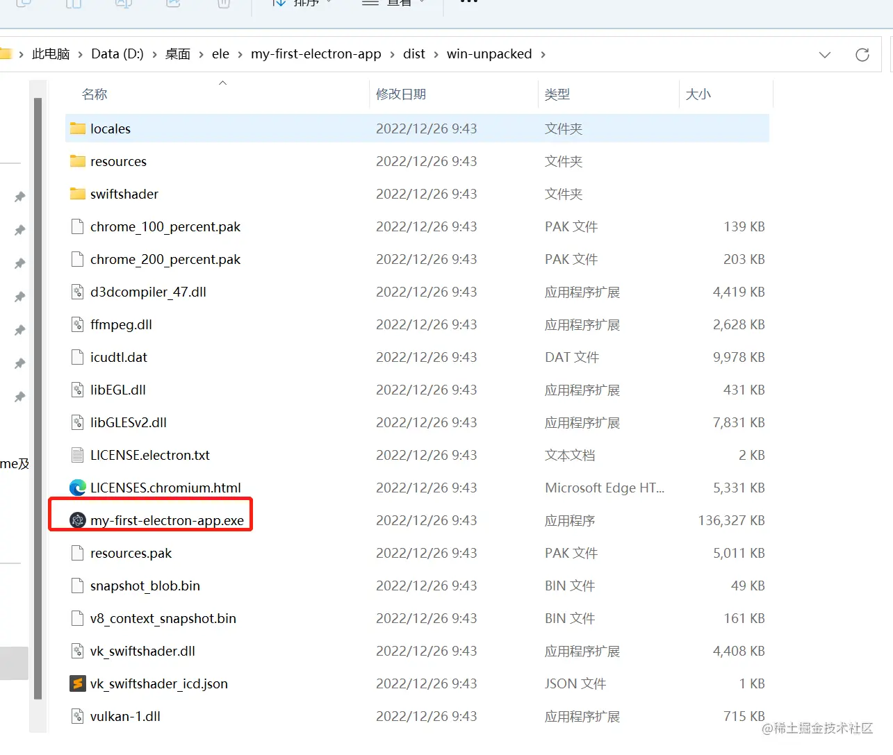Select the swiftshader folder icon
893x755 pixels.
[78, 194]
